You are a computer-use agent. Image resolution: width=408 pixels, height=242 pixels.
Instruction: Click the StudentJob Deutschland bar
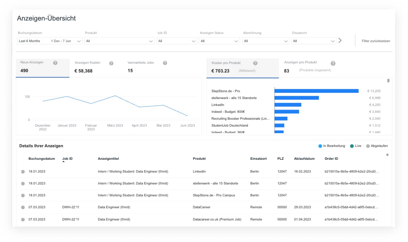pyautogui.click(x=279, y=125)
